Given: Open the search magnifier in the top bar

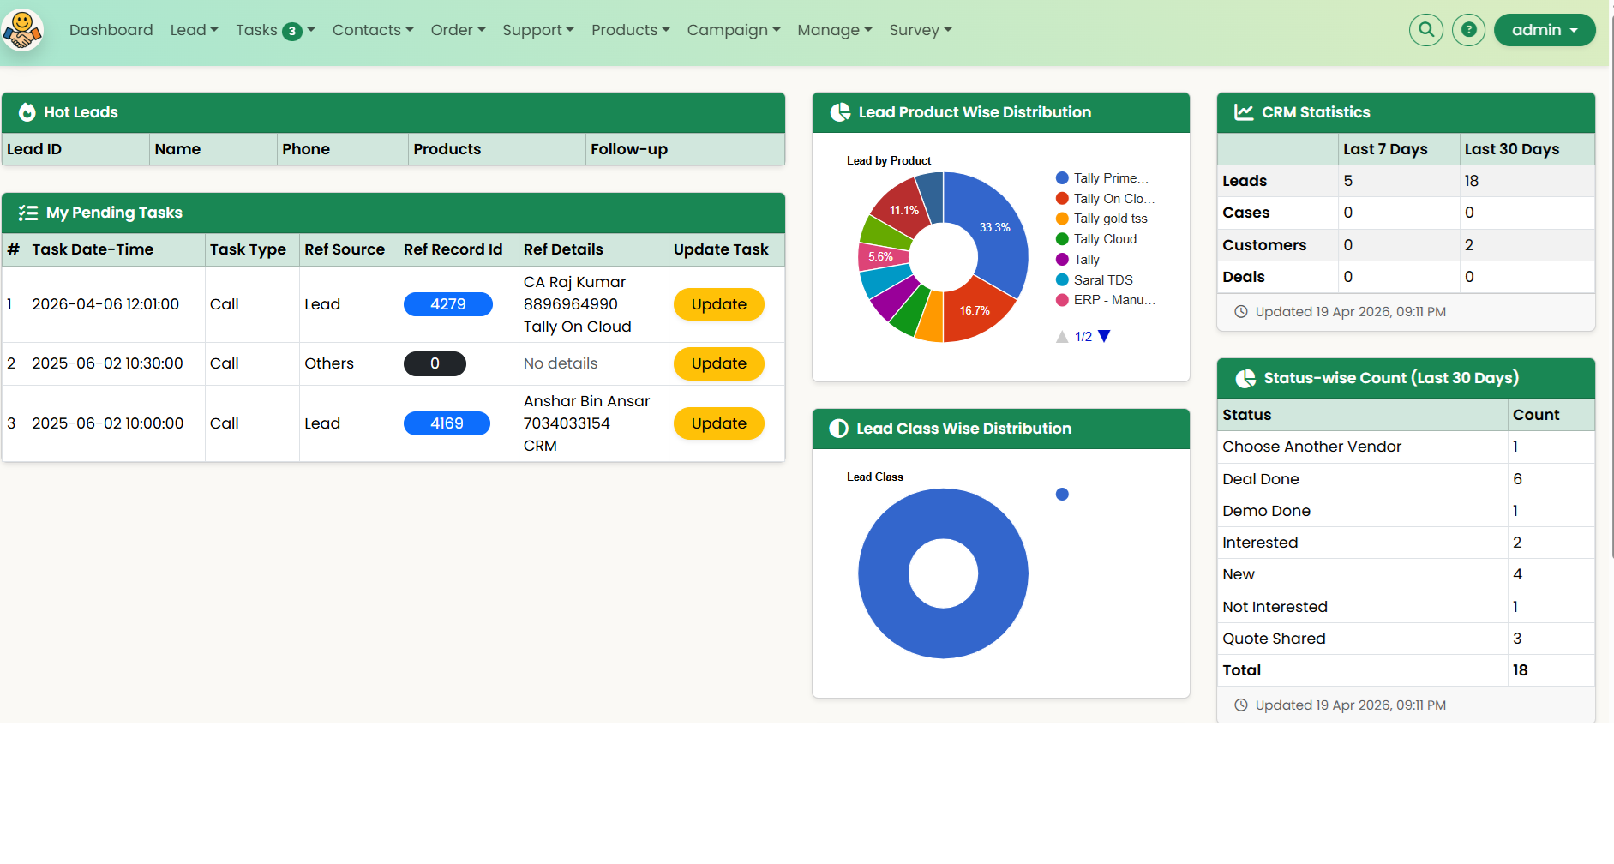Looking at the screenshot, I should pos(1426,29).
